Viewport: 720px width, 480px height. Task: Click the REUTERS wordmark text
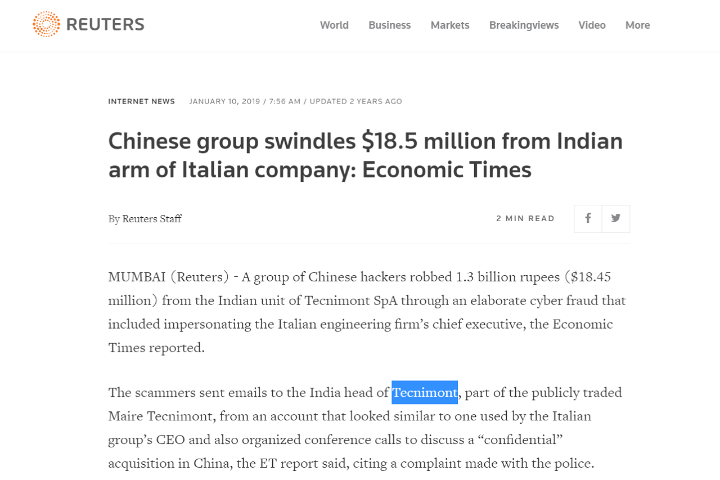(105, 24)
